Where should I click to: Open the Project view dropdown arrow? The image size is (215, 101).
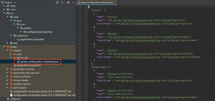(15, 3)
